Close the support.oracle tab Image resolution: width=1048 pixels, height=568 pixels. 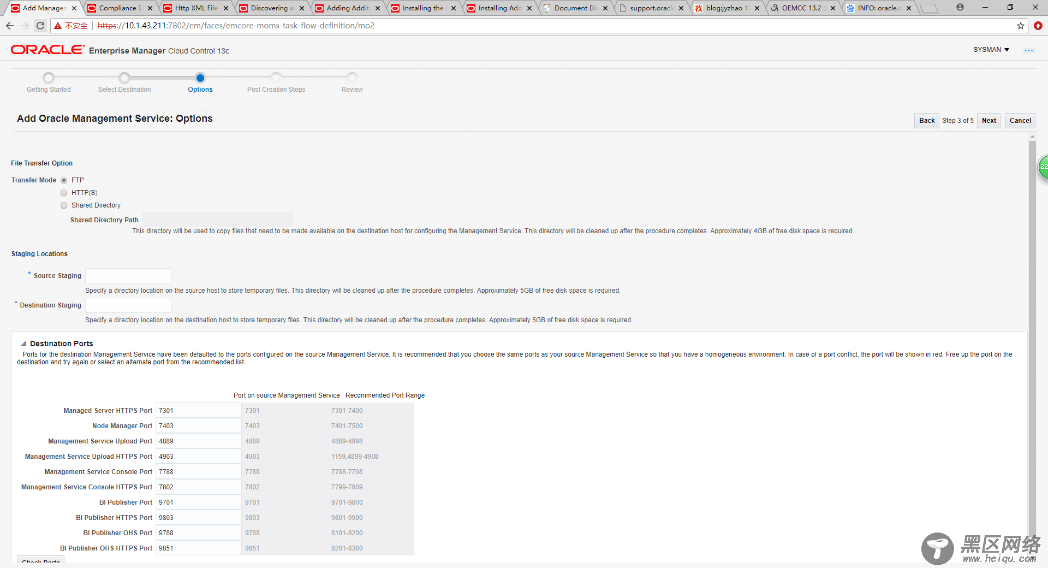click(x=681, y=8)
